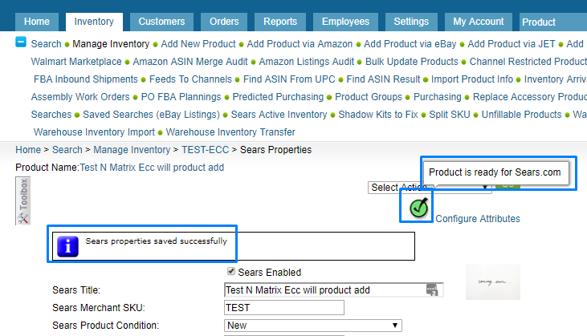Open Add New Product link
The height and width of the screenshot is (336, 587).
click(x=198, y=43)
